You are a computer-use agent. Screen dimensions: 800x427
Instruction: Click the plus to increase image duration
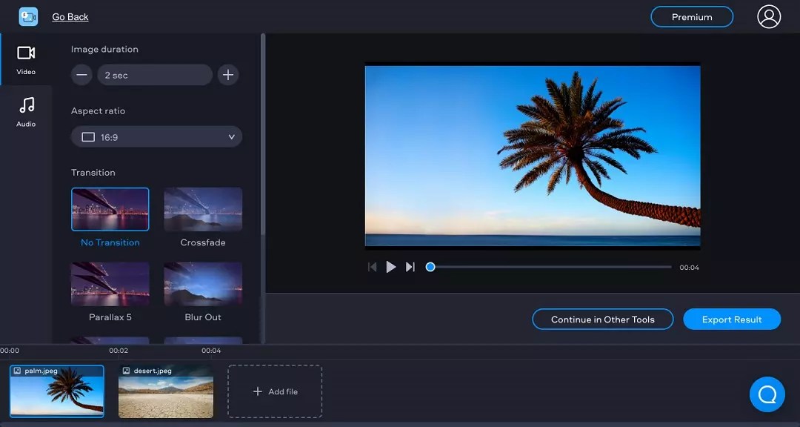(x=227, y=74)
